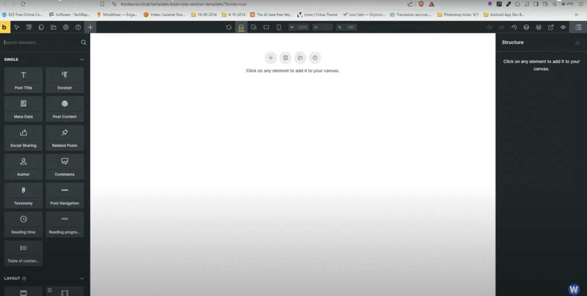The image size is (587, 296).
Task: Click the Bricks logo in the toolbar
Action: click(x=5, y=27)
